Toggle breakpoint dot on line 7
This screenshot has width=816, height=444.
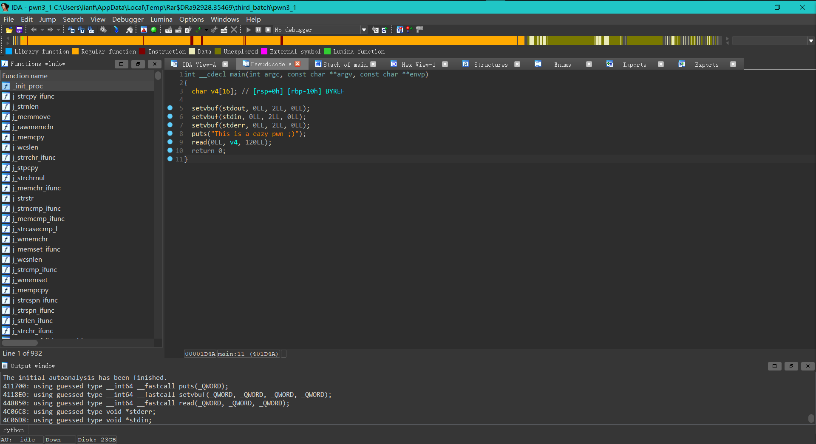pyautogui.click(x=170, y=125)
